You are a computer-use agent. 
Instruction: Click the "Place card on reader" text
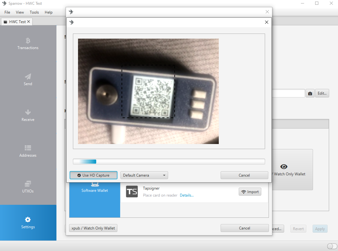(x=160, y=195)
